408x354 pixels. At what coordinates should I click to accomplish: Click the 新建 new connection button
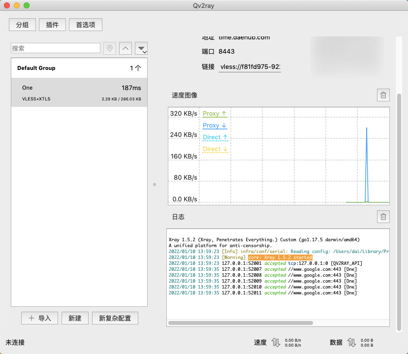pos(75,318)
